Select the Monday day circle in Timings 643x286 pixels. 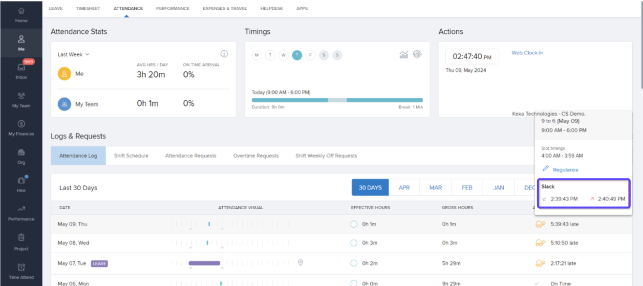tap(257, 55)
